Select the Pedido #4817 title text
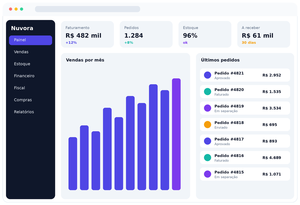 229,139
